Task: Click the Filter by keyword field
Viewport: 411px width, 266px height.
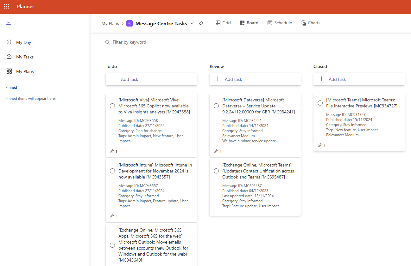Action: (149, 42)
